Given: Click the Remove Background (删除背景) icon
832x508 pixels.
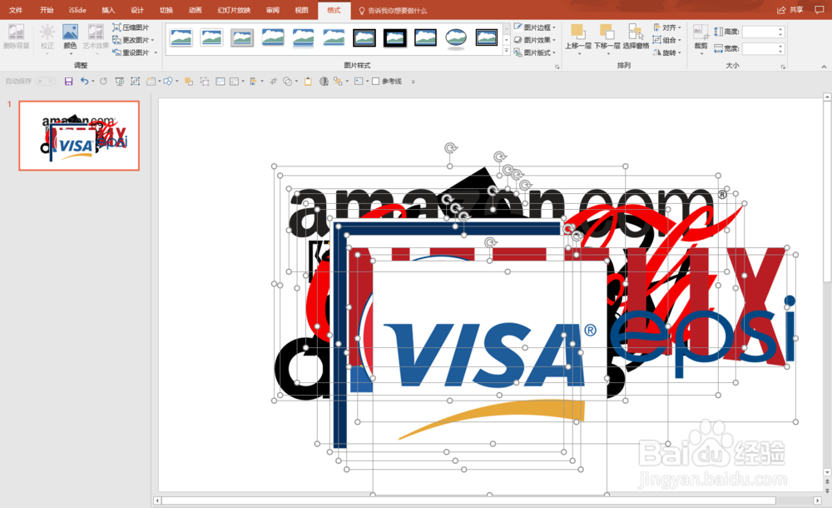Looking at the screenshot, I should coord(16,32).
